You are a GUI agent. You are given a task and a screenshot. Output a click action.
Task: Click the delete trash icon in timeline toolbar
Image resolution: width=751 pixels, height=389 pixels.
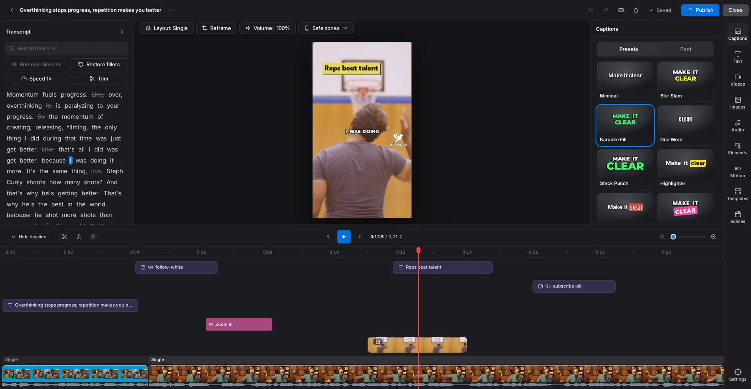(93, 237)
